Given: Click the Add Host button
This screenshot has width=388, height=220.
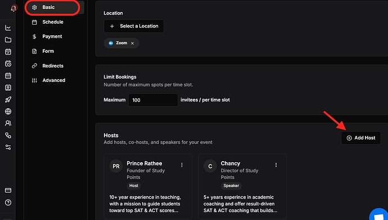Looking at the screenshot, I should (361, 138).
